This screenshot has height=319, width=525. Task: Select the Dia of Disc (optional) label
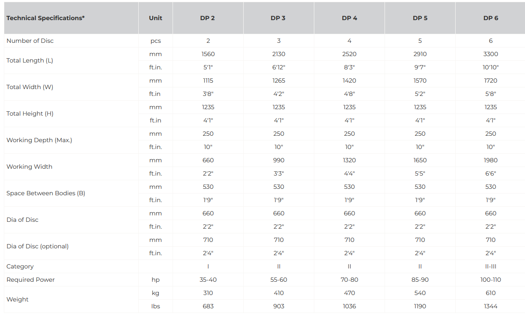click(38, 246)
